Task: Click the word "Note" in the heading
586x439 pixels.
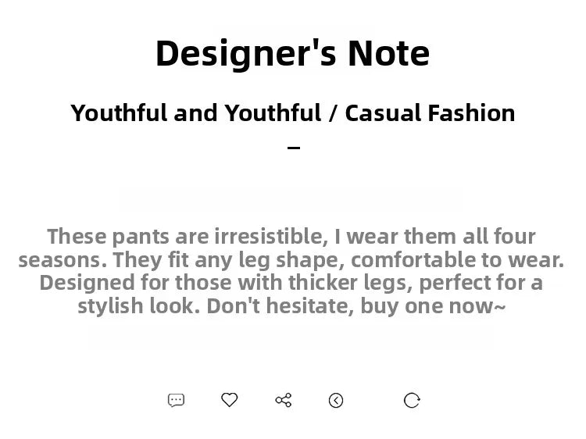Action: [388, 53]
